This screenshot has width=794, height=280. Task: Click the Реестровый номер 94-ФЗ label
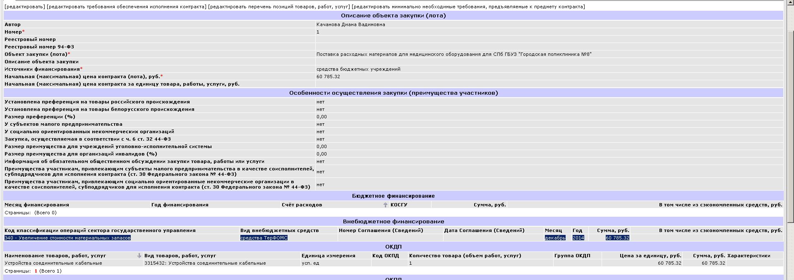tap(39, 47)
